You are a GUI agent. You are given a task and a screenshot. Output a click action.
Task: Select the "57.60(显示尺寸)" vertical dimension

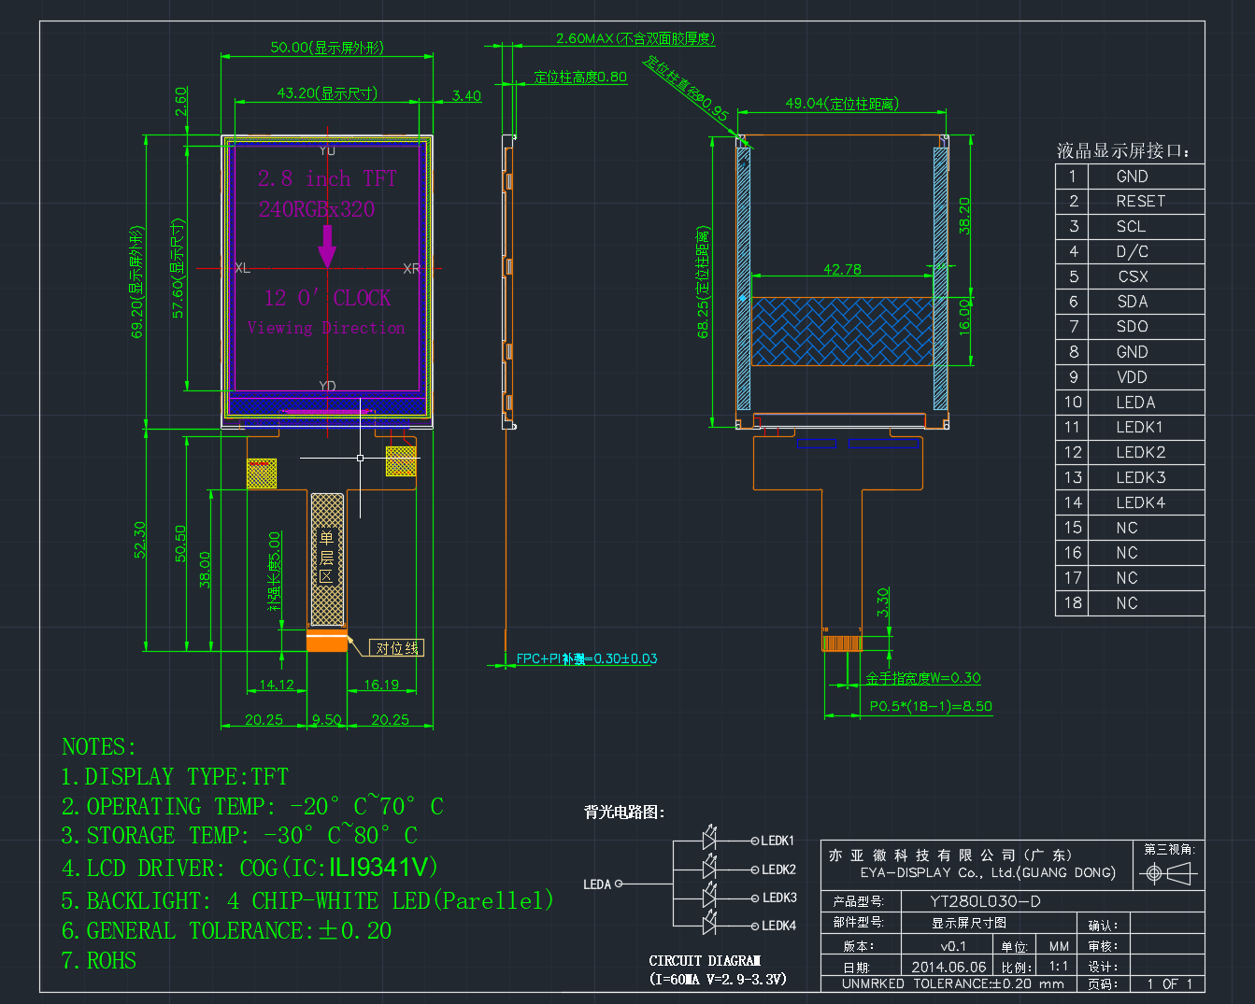[178, 268]
